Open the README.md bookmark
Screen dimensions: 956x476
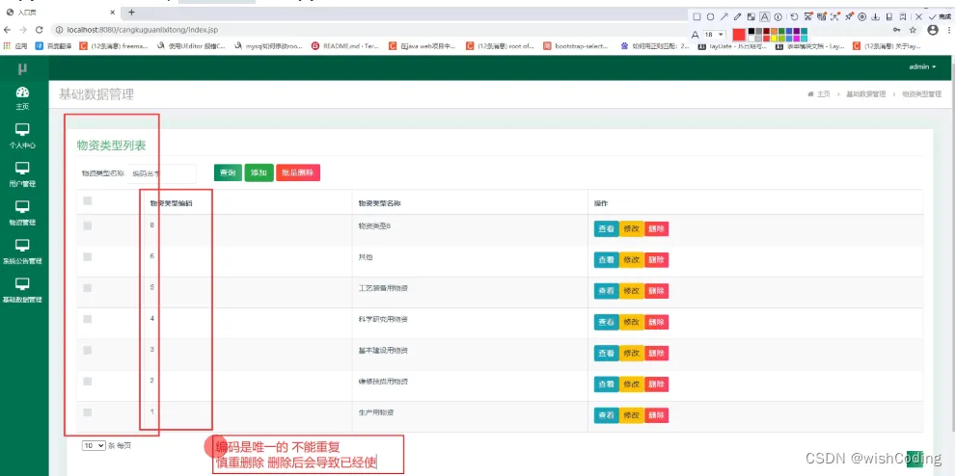[x=345, y=45]
